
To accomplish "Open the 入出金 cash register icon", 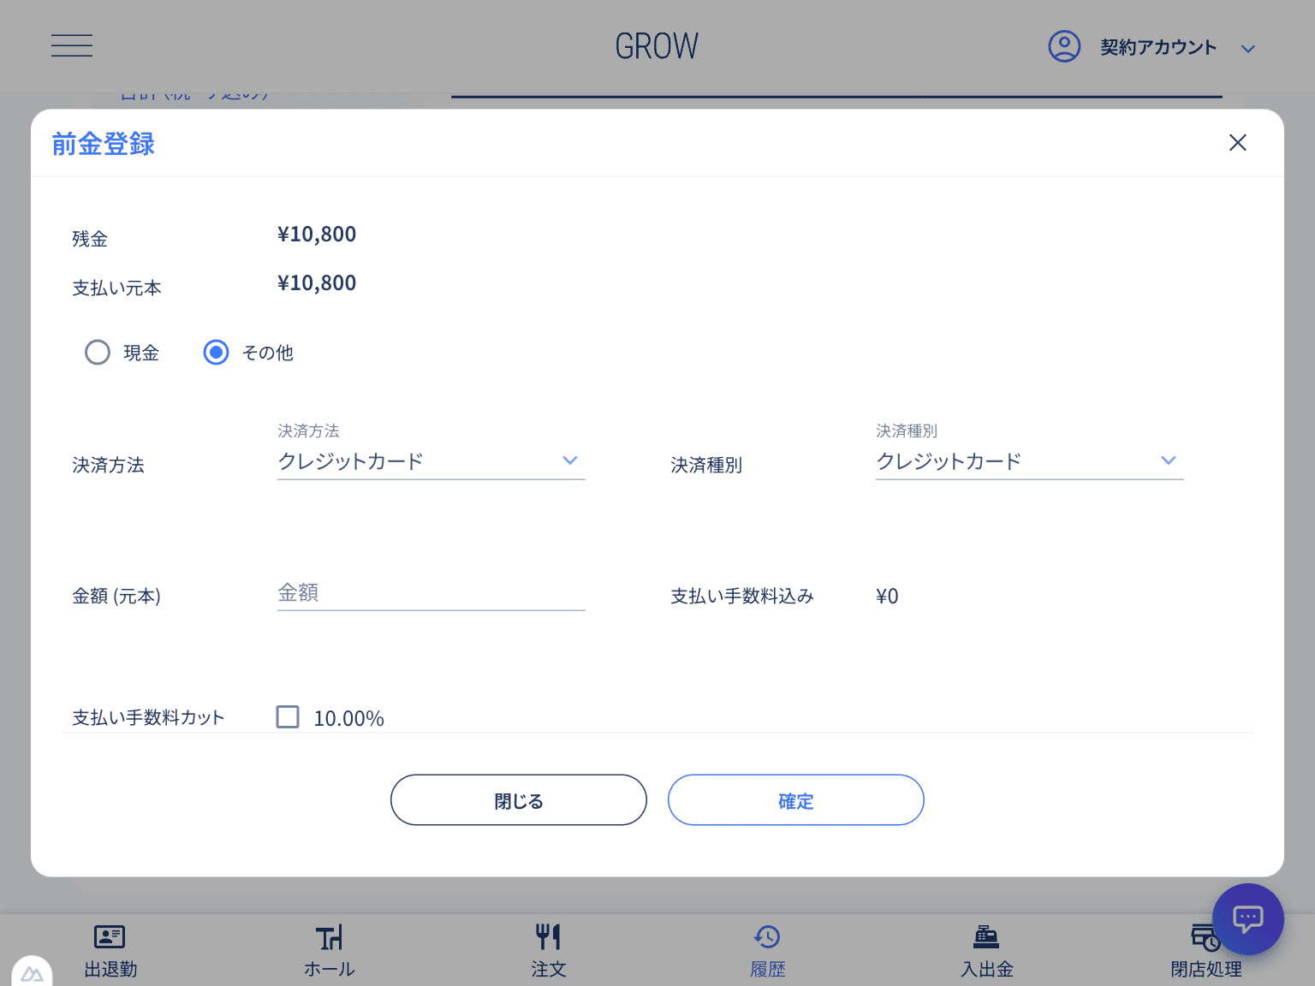I will point(986,937).
